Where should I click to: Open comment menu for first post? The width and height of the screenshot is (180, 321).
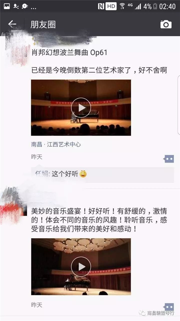(x=169, y=159)
